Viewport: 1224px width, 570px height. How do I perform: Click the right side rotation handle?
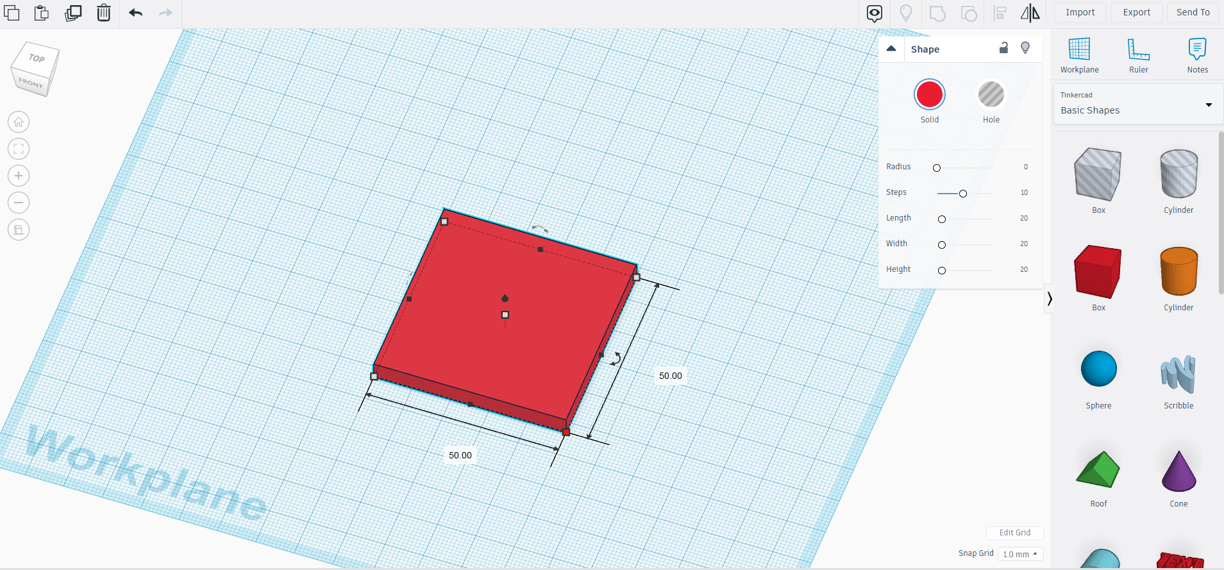click(x=616, y=359)
